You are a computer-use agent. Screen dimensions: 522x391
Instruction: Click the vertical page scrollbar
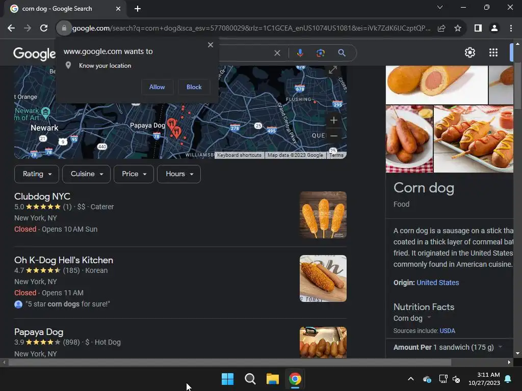click(517, 86)
